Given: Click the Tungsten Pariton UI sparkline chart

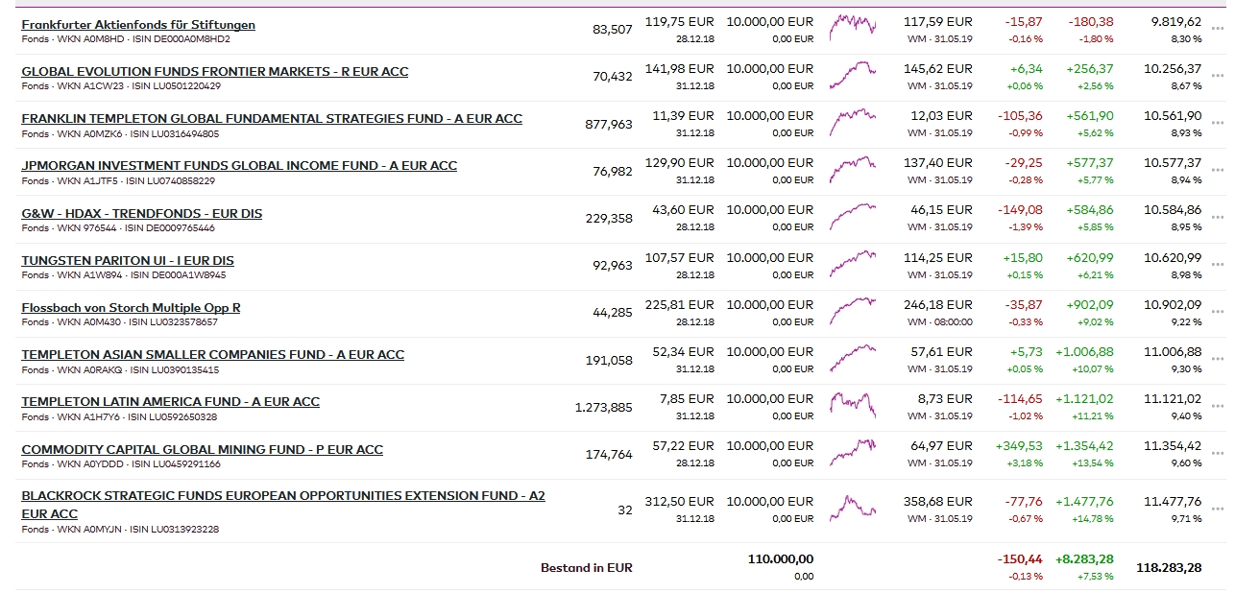Looking at the screenshot, I should [x=853, y=262].
